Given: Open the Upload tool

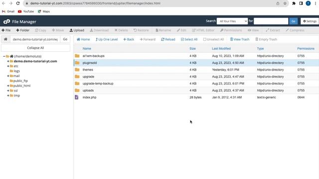Looking at the screenshot, I should 77,30.
